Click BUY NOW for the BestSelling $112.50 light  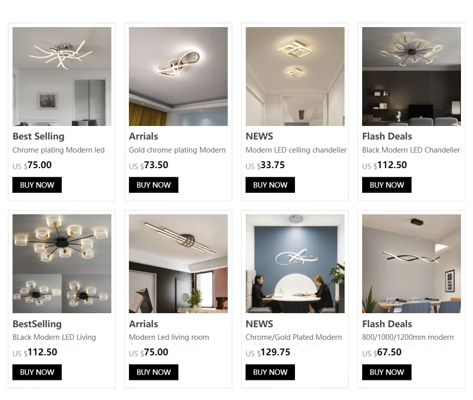point(37,372)
